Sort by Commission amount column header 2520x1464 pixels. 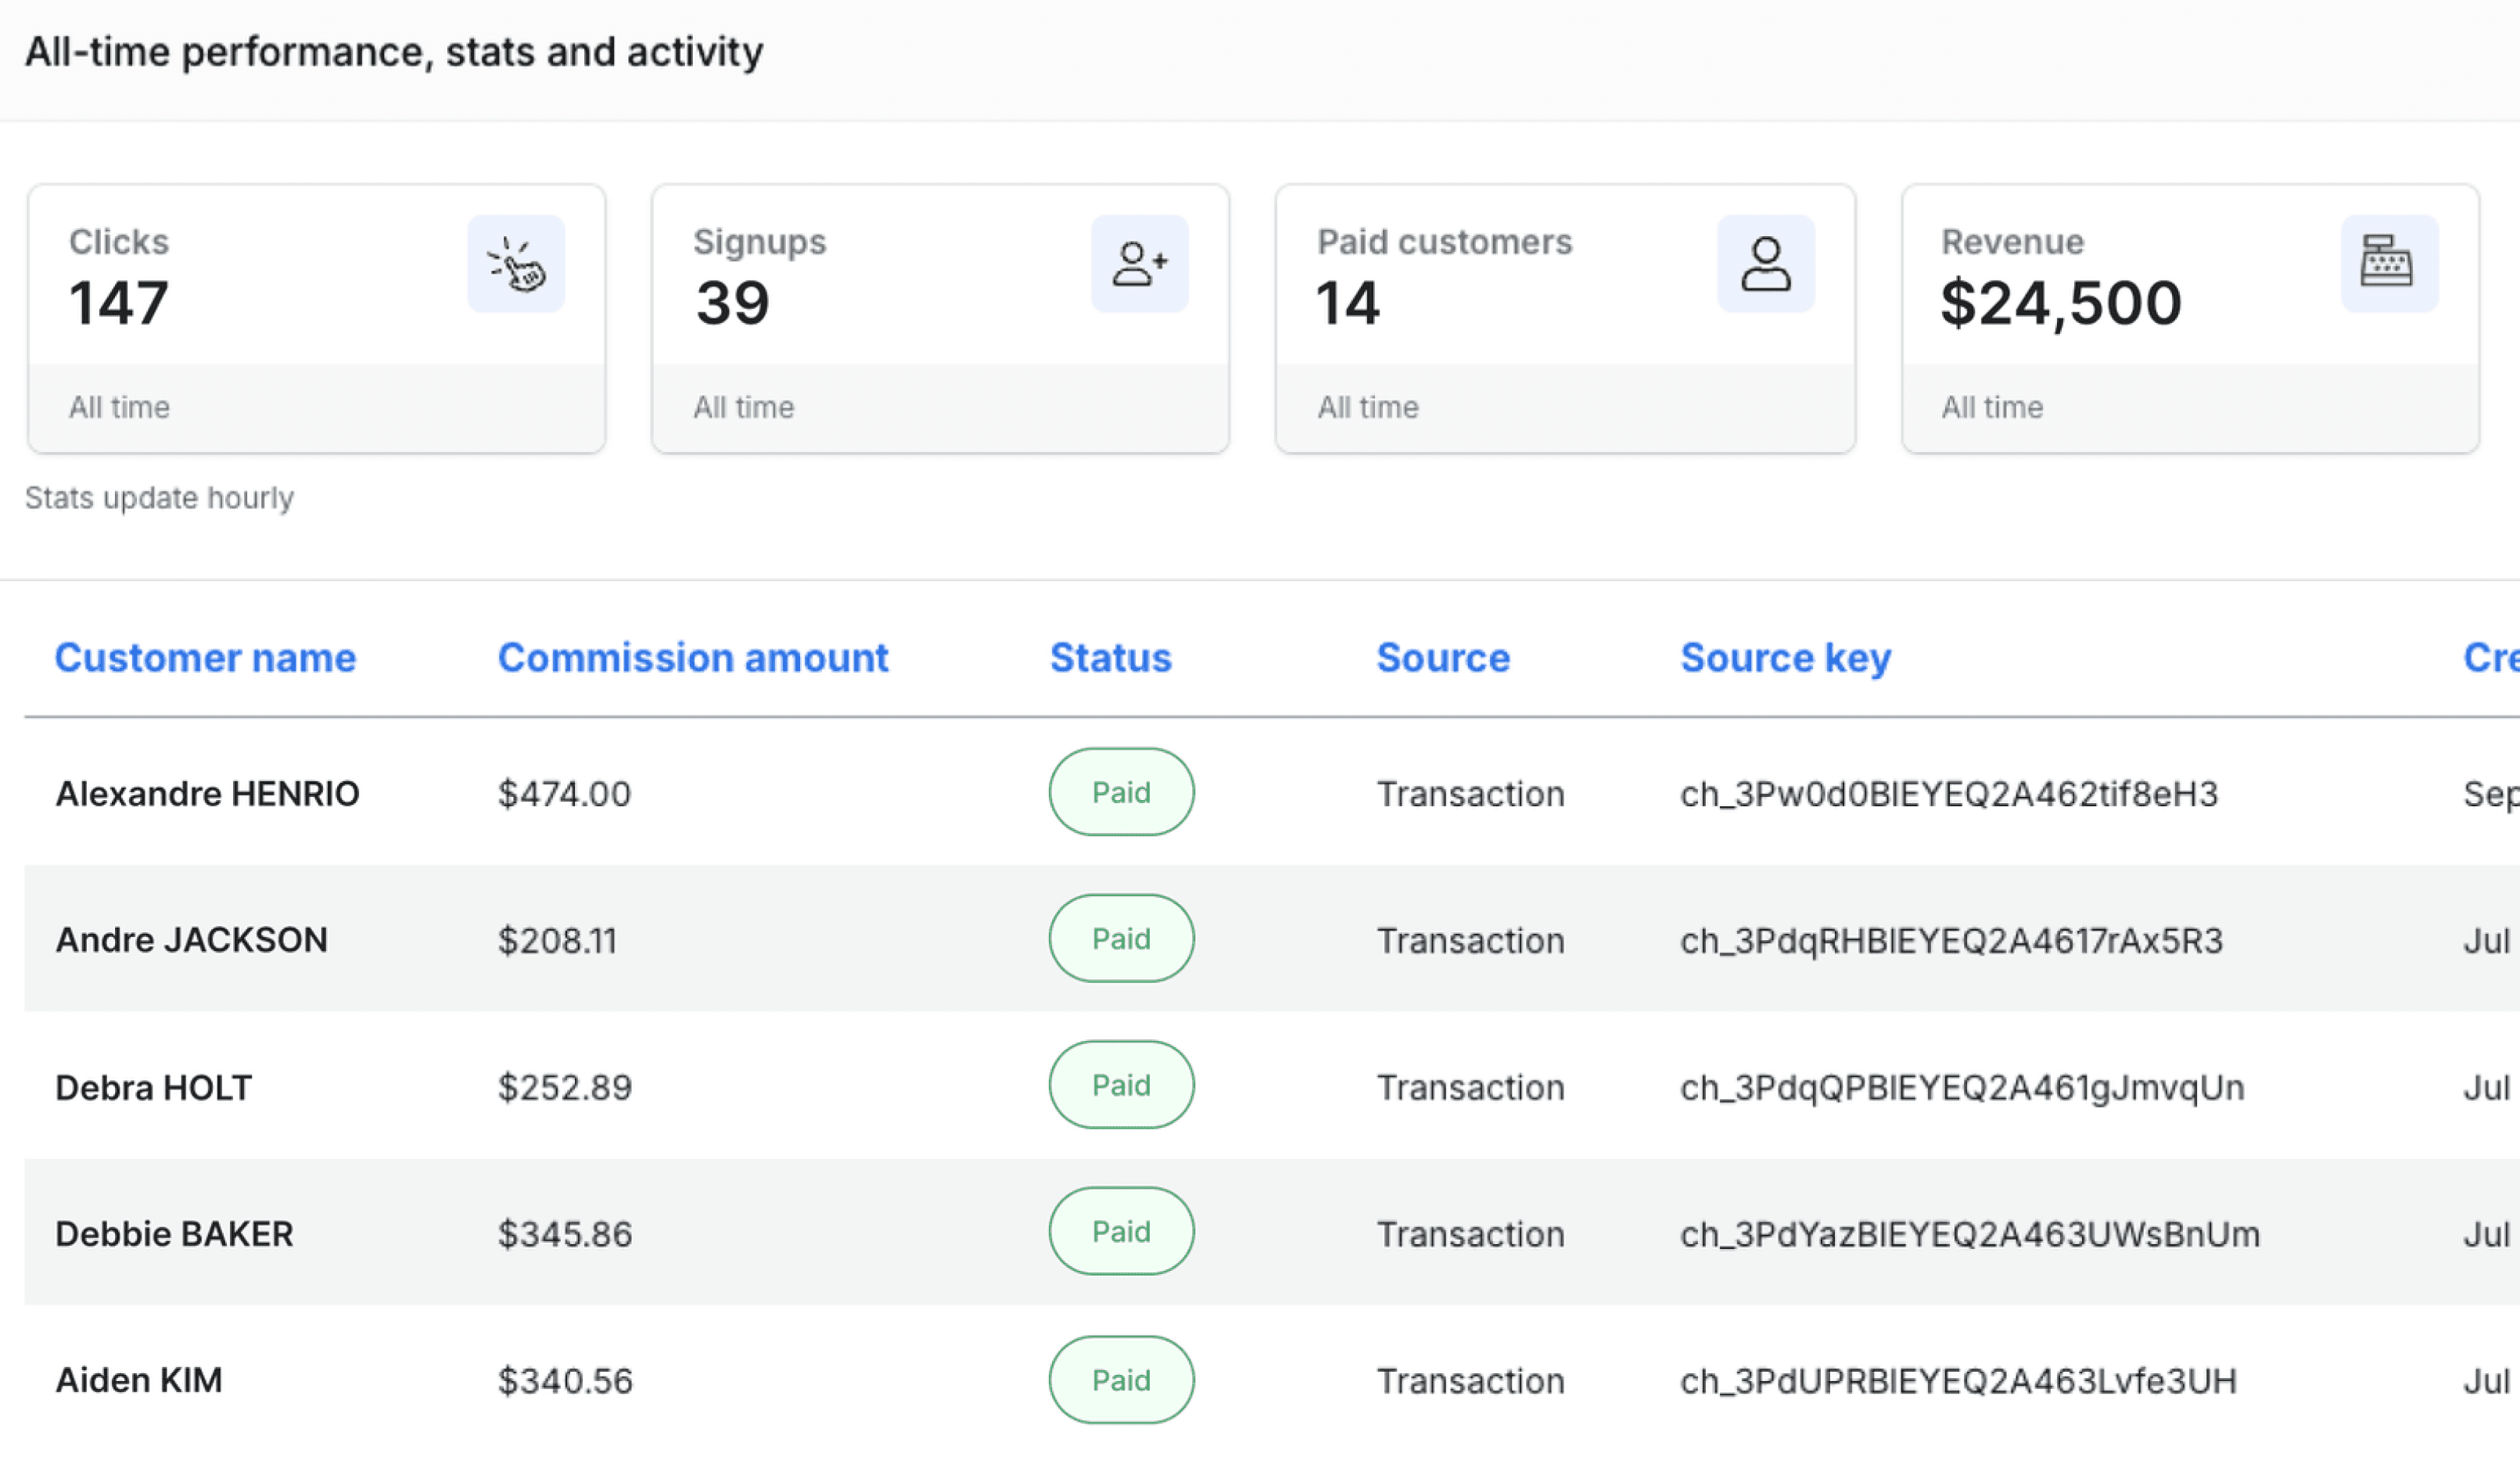692,658
